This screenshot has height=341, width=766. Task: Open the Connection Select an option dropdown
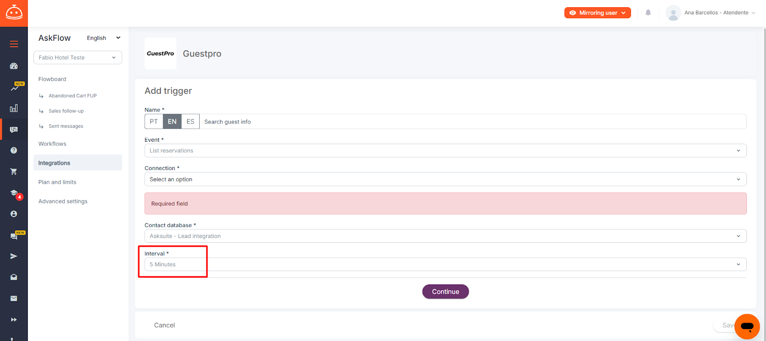445,179
